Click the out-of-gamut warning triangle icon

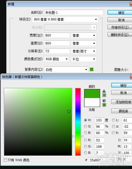click(x=104, y=91)
